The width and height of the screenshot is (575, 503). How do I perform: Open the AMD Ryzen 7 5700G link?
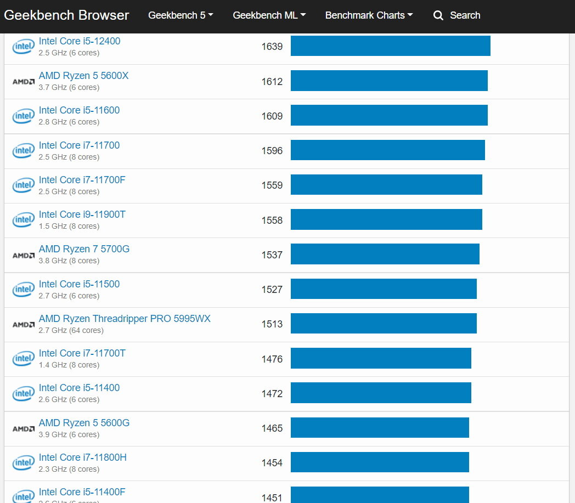point(84,249)
